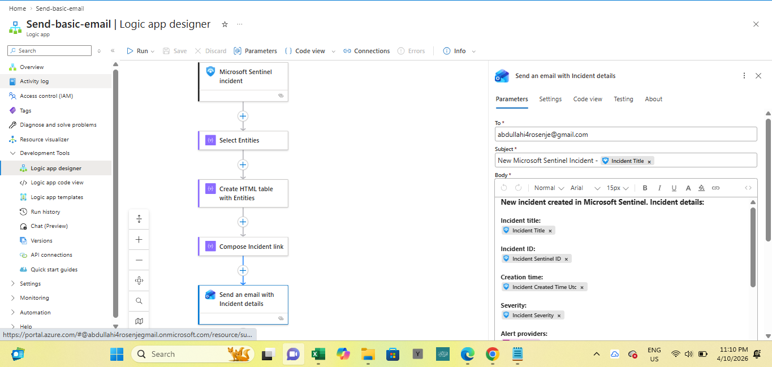Image resolution: width=772 pixels, height=367 pixels.
Task: Add a step below Create HTML table node
Action: coord(243,222)
